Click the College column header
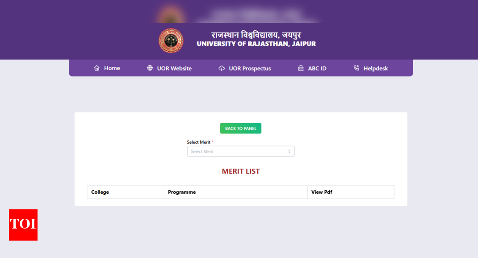The width and height of the screenshot is (478, 258). (100, 192)
